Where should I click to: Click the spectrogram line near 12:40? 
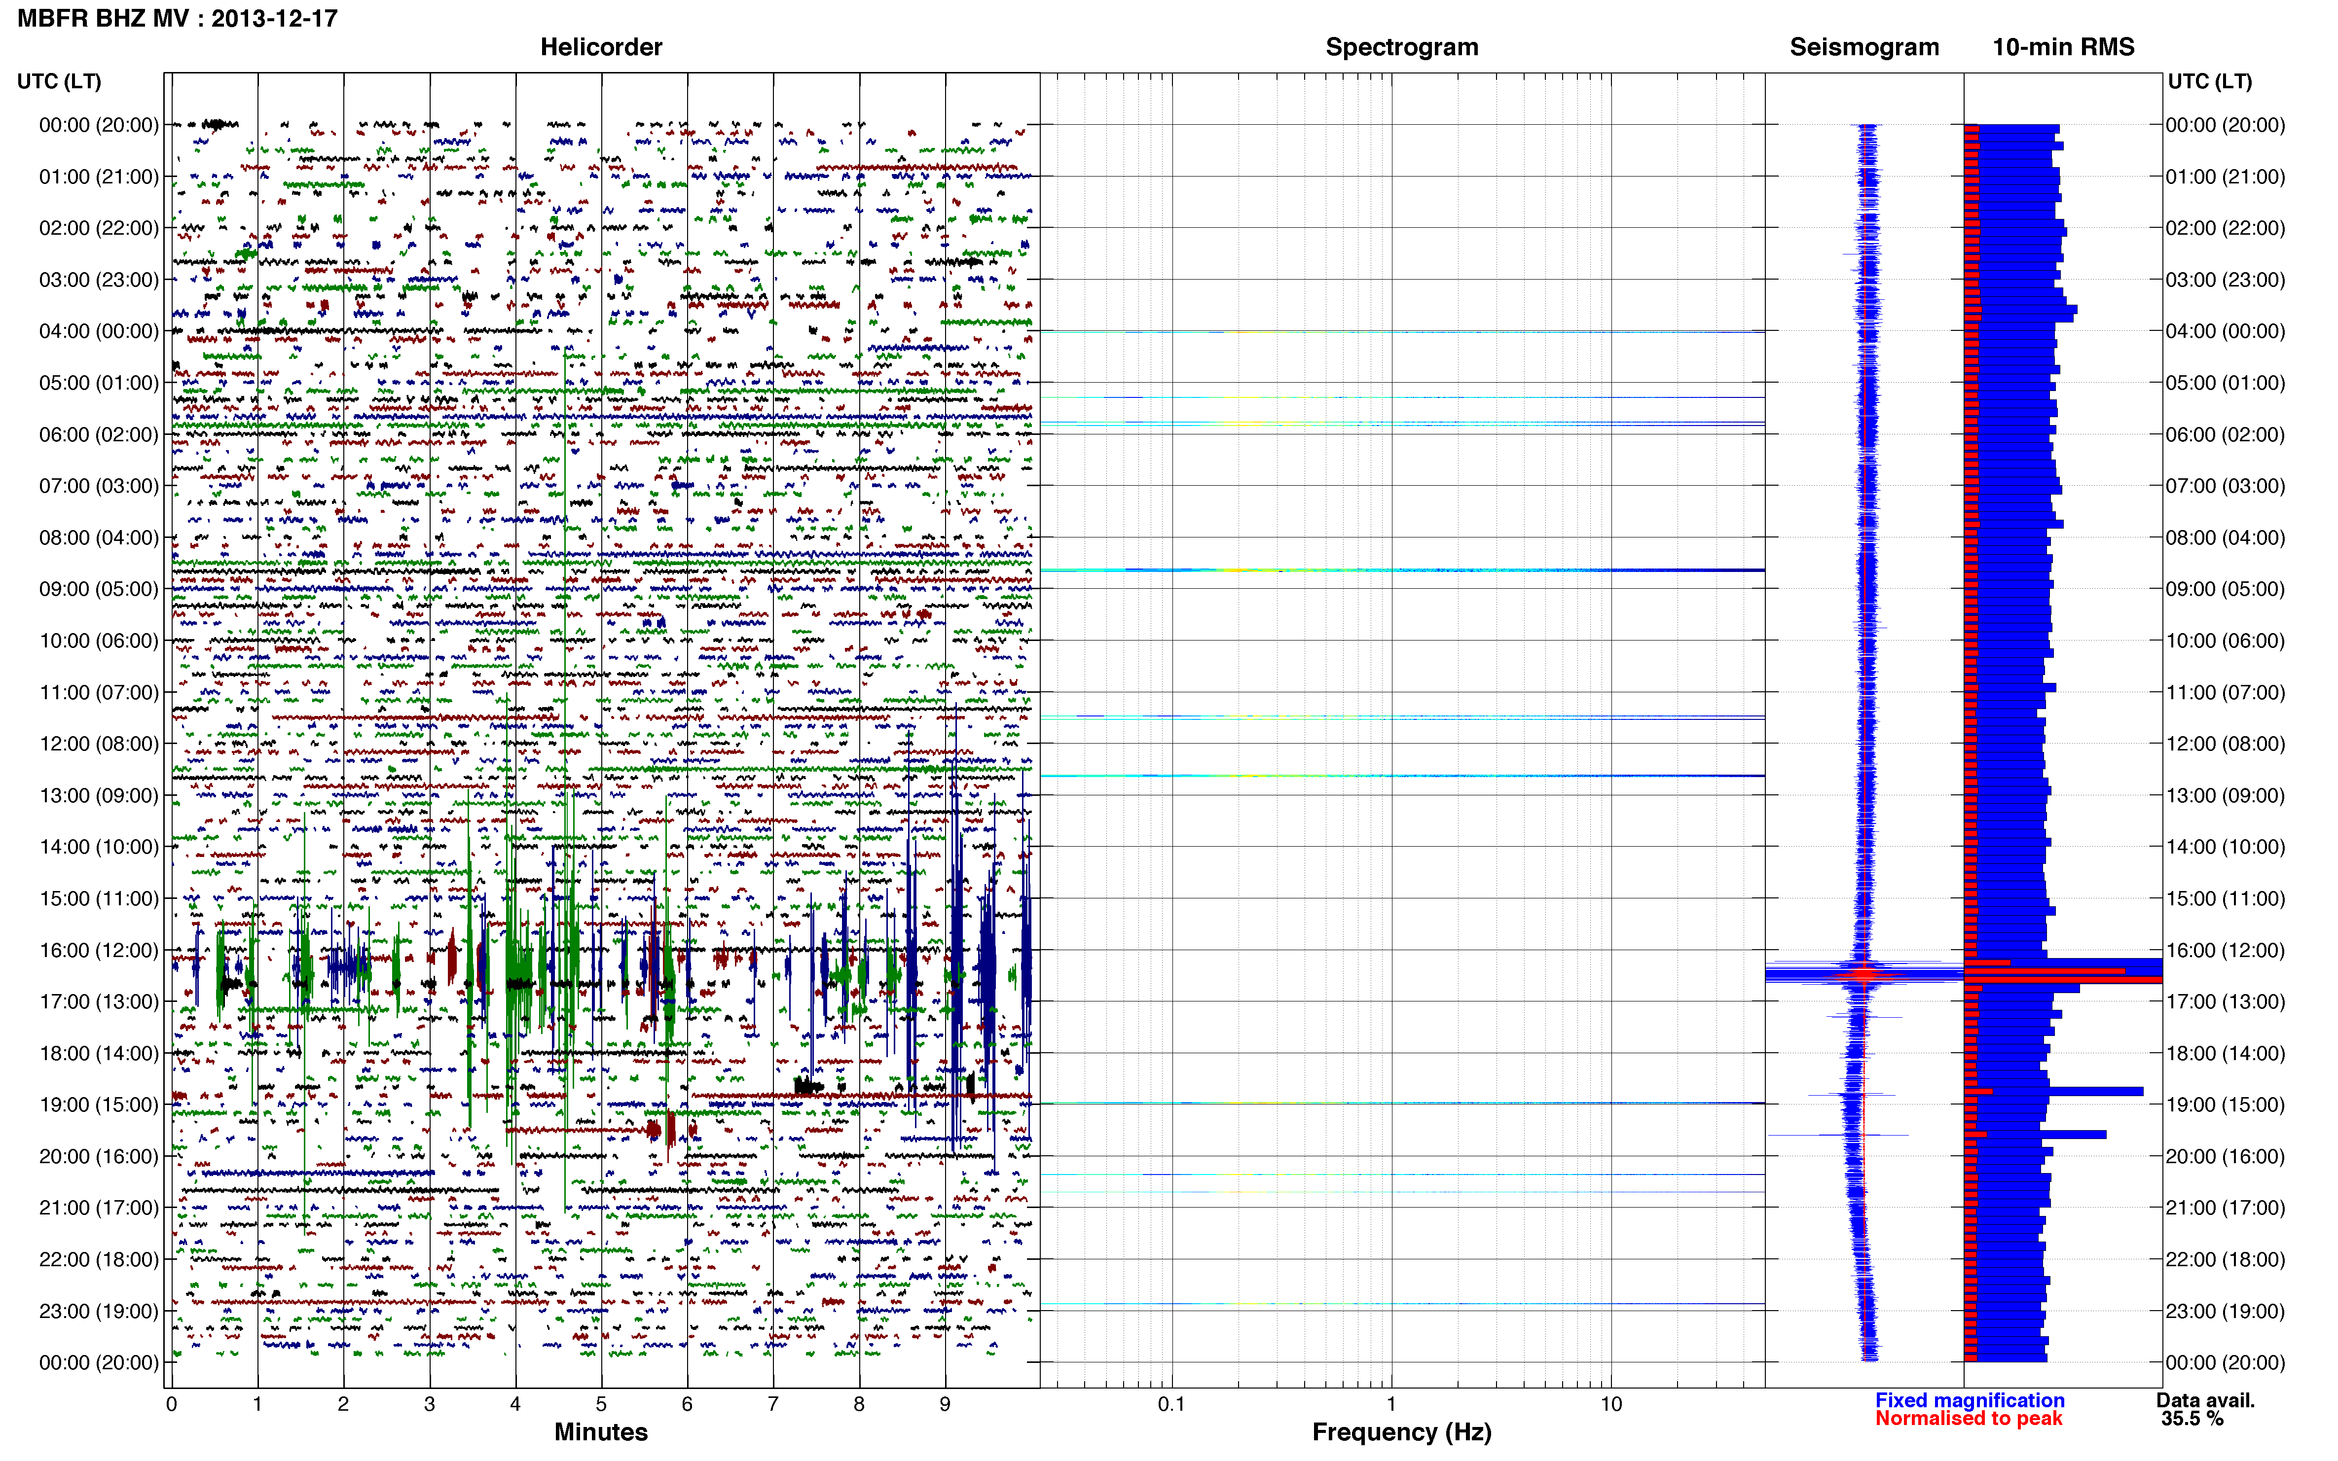click(x=1401, y=776)
